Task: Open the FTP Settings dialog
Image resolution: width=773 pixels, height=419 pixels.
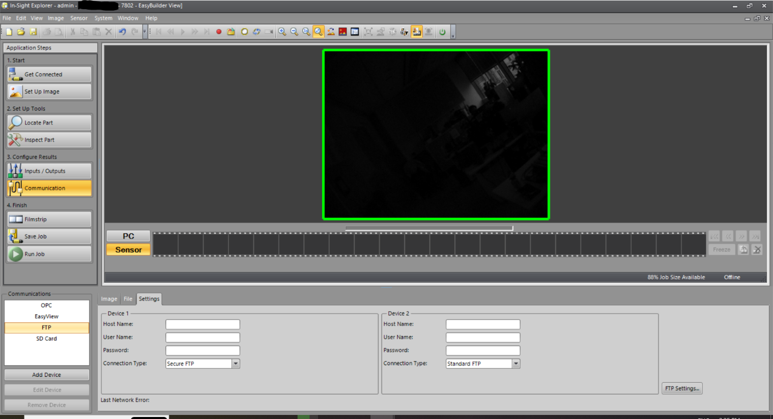Action: click(x=681, y=388)
